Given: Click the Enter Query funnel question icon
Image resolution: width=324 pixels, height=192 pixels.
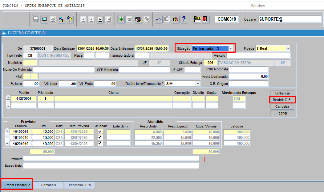Looking at the screenshot, I should tap(61, 19).
